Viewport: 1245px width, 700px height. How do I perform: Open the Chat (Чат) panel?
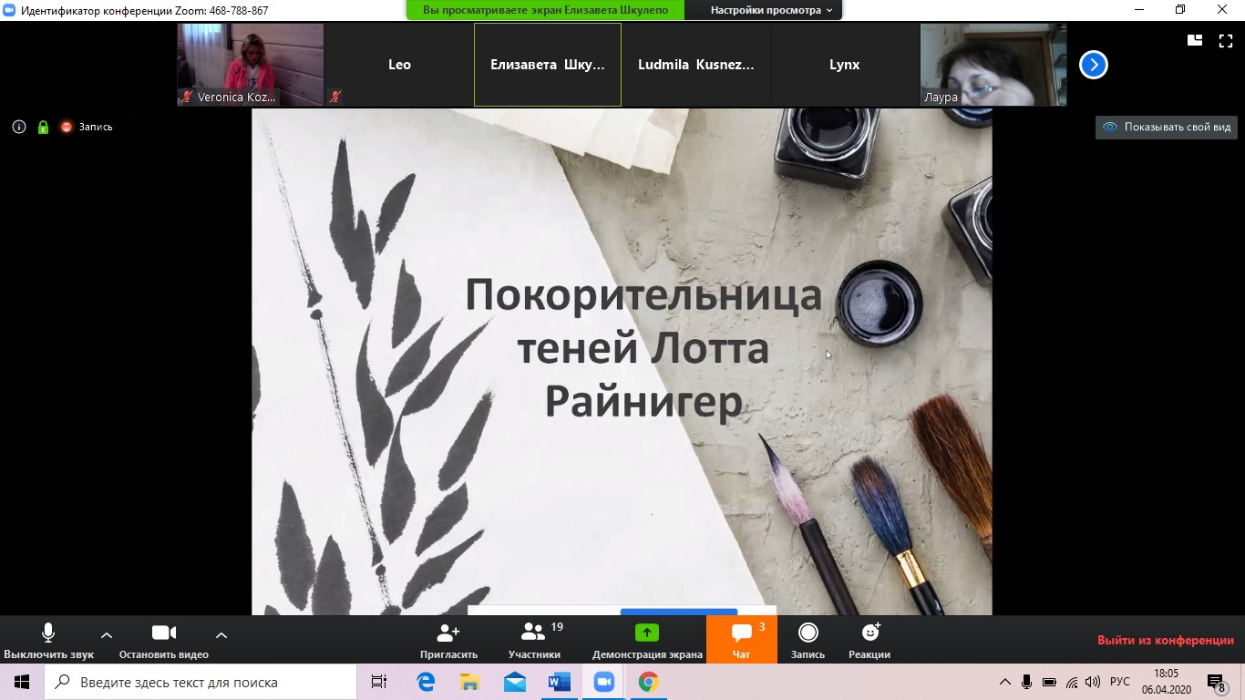pyautogui.click(x=741, y=633)
